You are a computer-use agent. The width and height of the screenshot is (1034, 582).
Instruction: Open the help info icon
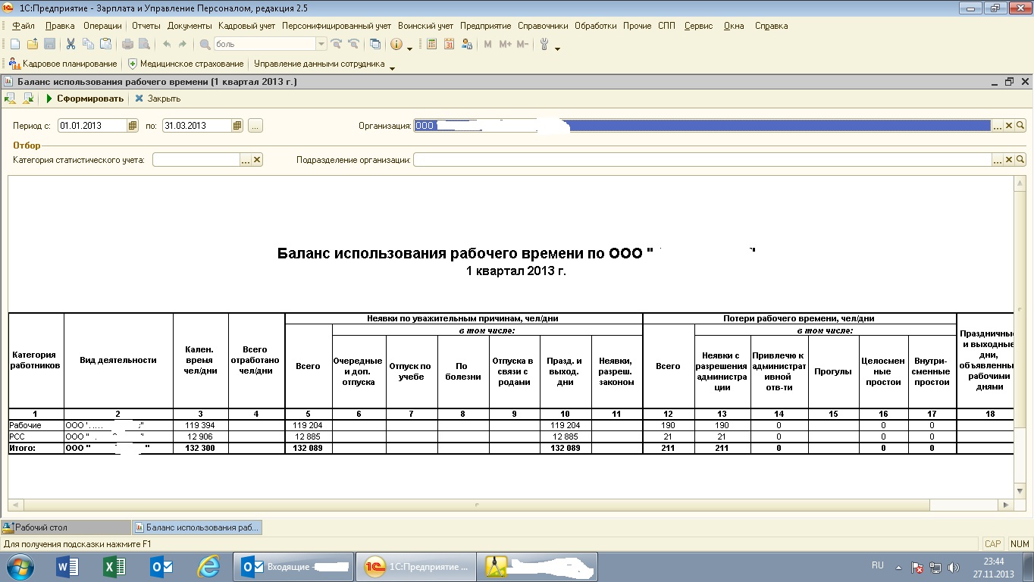click(x=396, y=44)
